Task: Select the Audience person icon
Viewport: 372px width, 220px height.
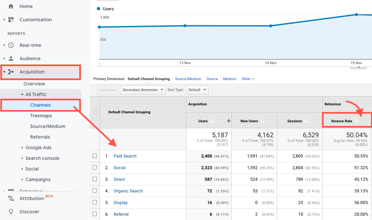Action: [10, 58]
